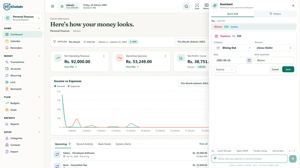This screenshot has height=168, width=300.
Task: Collapse the MONEY sidebar section
Action: tap(39, 56)
